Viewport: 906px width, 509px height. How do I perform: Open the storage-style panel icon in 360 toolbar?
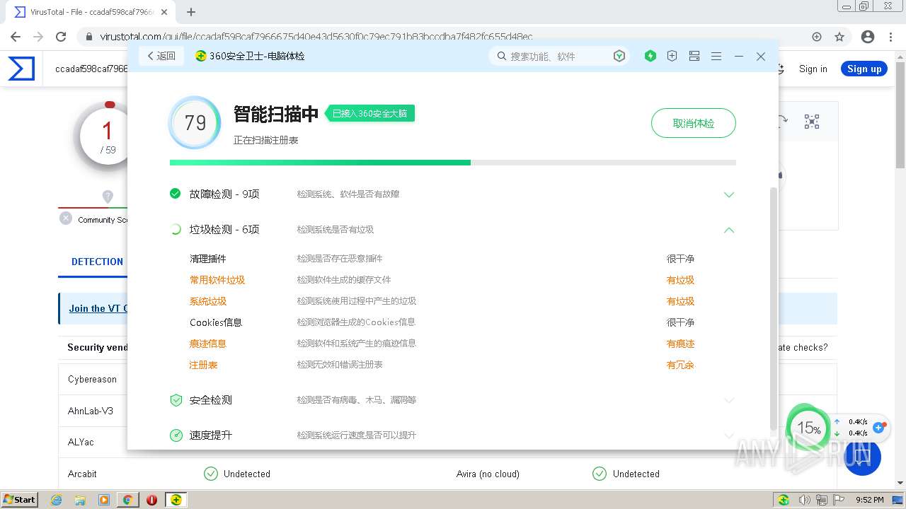[694, 56]
